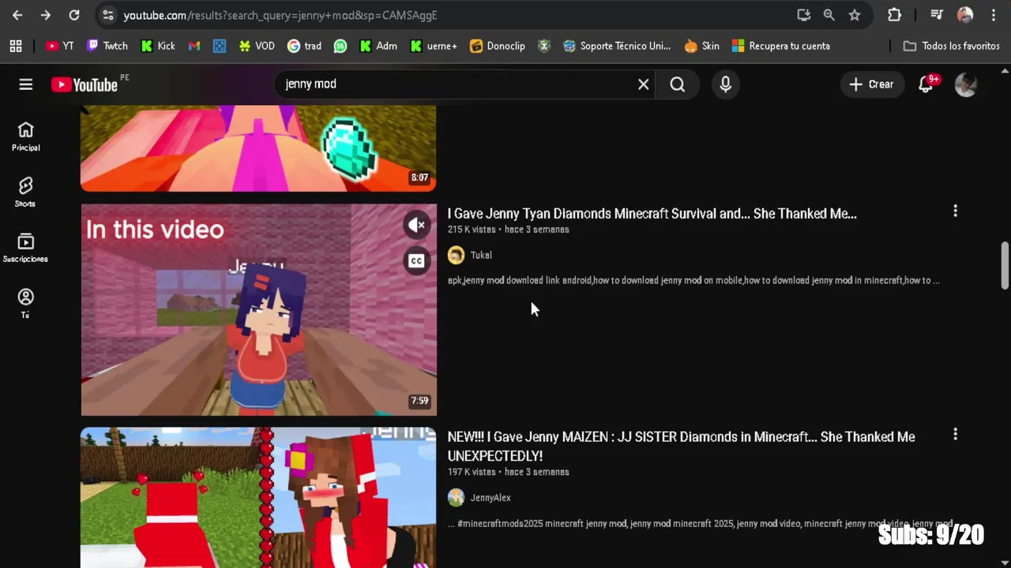Open Suscripciones in sidebar
Image resolution: width=1011 pixels, height=568 pixels.
25,248
